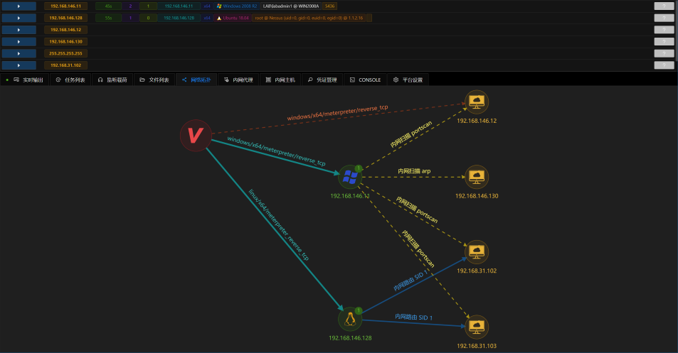
Task: Switch to the 内网代理 tab
Action: [238, 80]
